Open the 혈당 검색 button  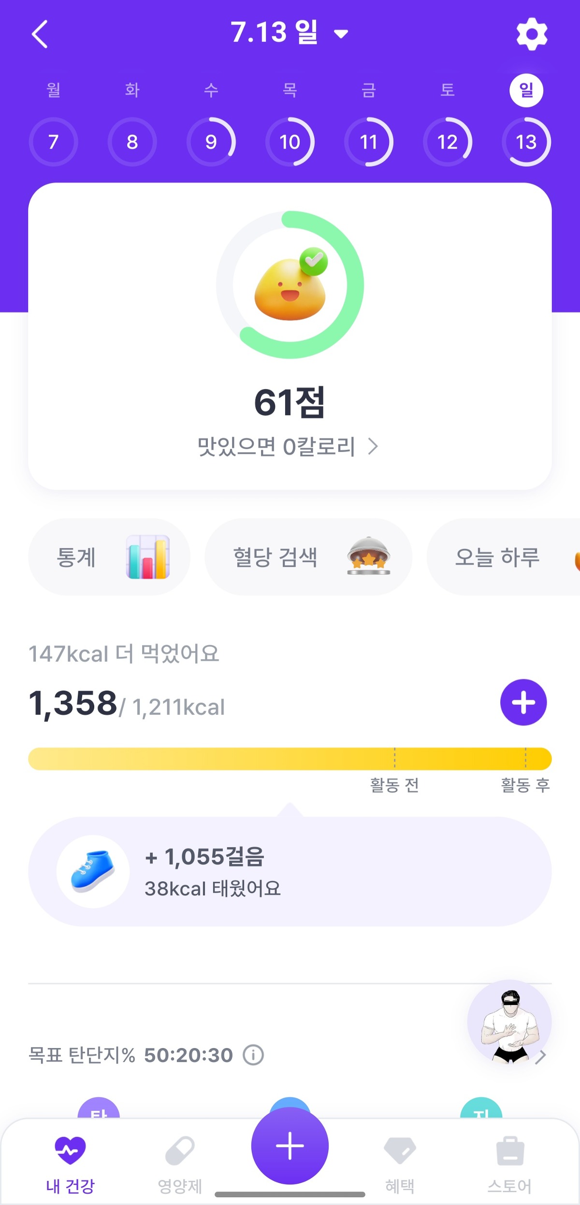[308, 557]
